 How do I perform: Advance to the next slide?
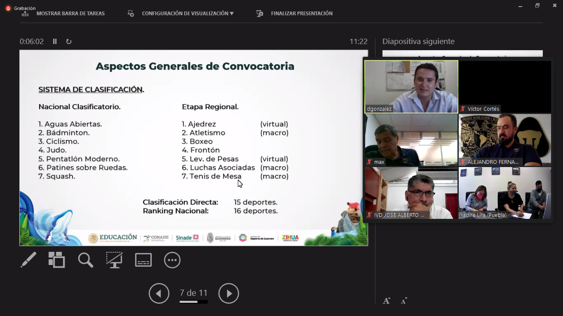tap(229, 294)
